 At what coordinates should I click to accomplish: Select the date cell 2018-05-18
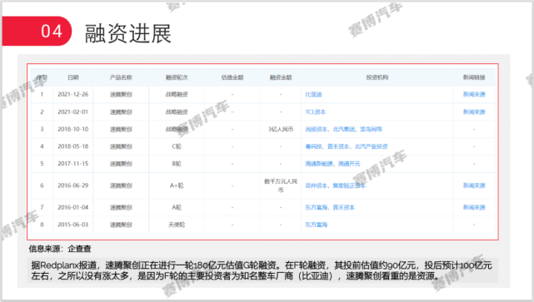[x=72, y=146]
